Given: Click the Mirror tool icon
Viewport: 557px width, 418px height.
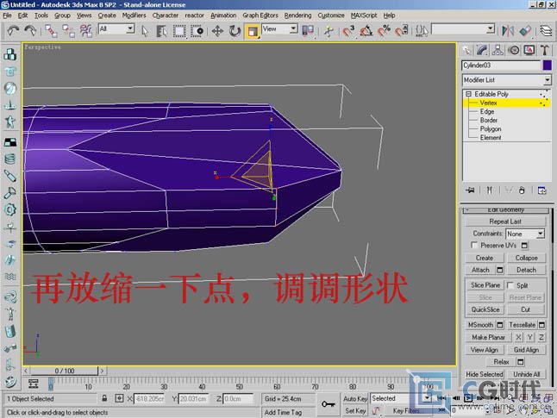Looking at the screenshot, I should [x=508, y=31].
